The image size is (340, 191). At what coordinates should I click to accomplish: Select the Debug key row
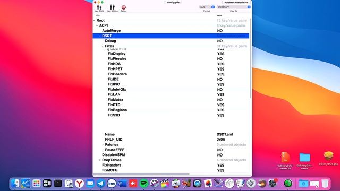pos(171,41)
